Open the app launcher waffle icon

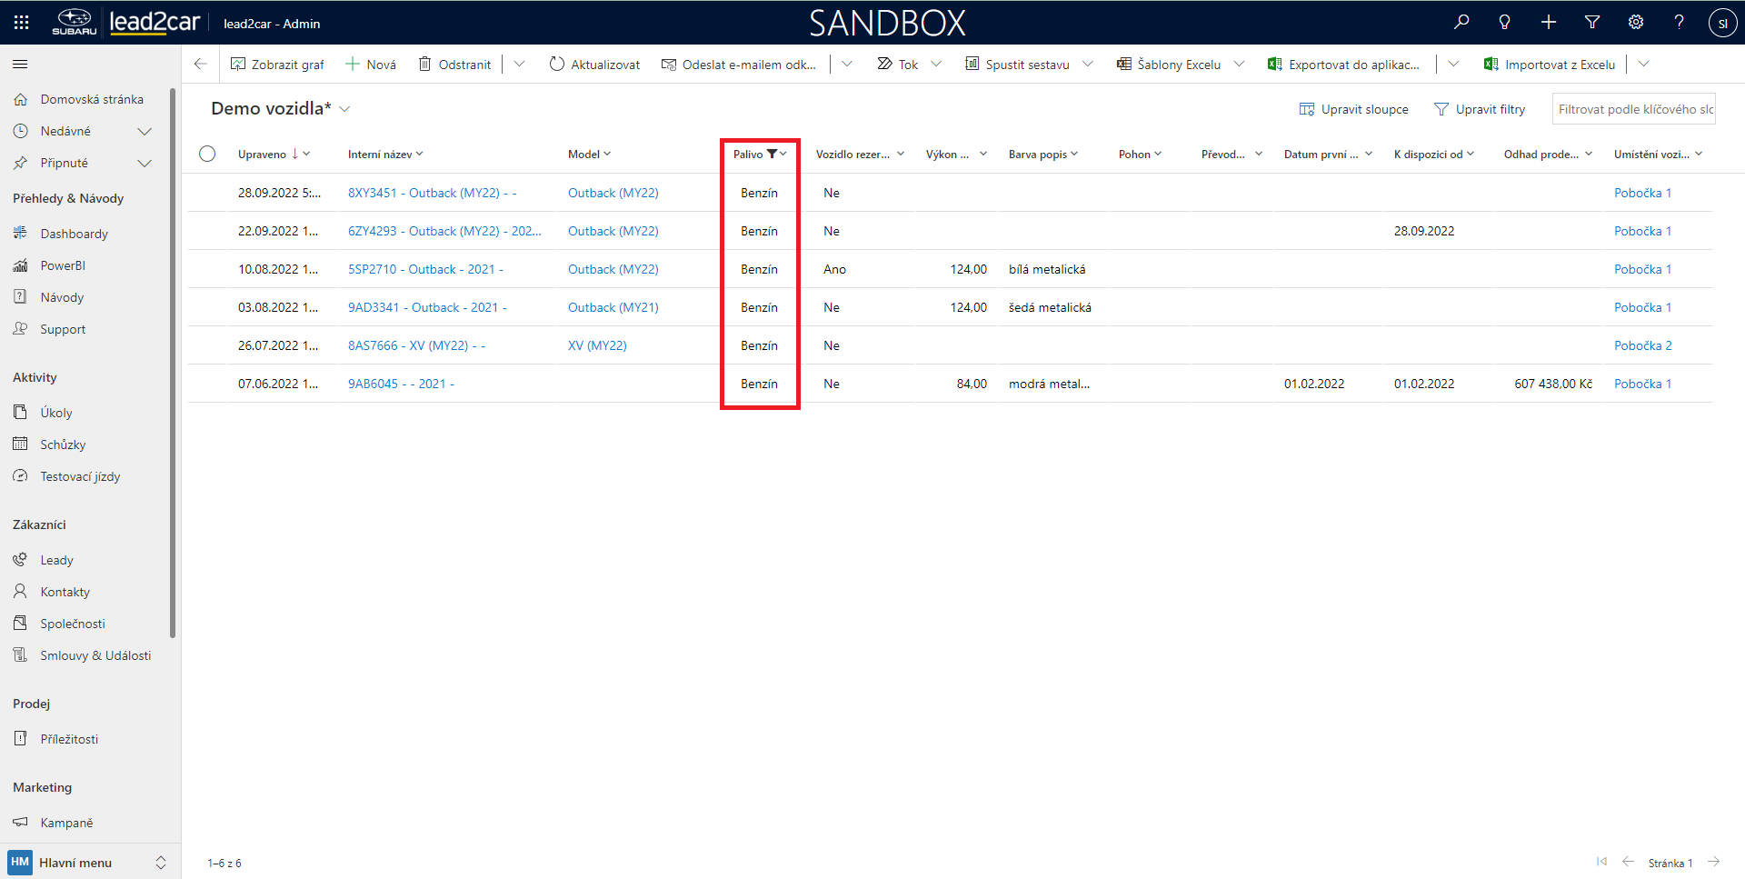coord(21,23)
